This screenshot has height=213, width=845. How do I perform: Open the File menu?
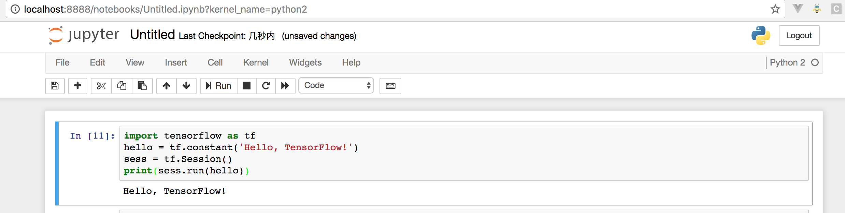pos(62,62)
